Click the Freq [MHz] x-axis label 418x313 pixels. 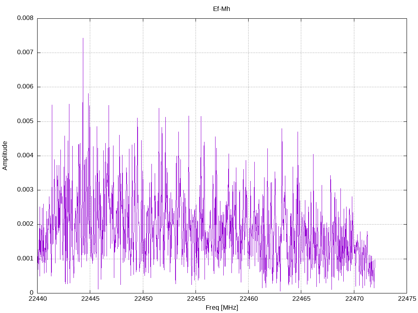tap(222, 308)
